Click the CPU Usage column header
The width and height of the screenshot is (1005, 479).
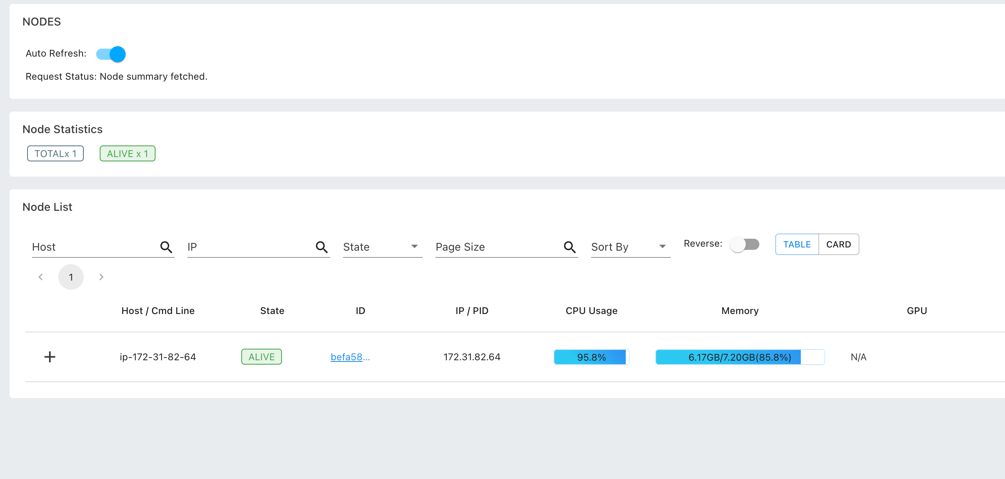pos(591,311)
